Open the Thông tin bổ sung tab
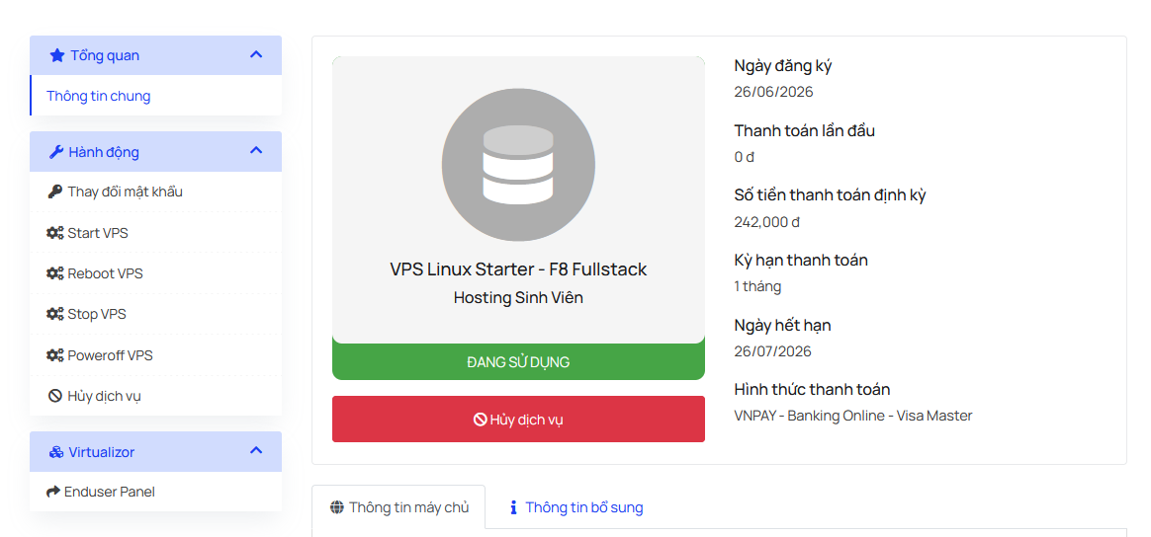This screenshot has width=1151, height=537. [576, 507]
